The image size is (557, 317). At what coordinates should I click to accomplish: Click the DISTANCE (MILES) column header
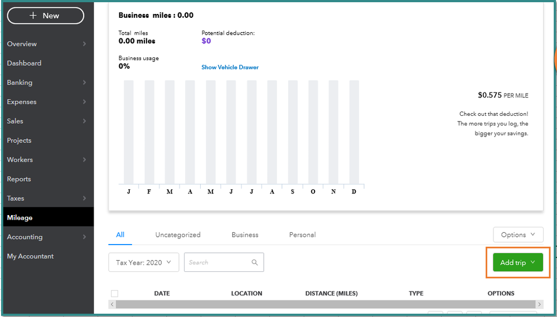point(331,293)
